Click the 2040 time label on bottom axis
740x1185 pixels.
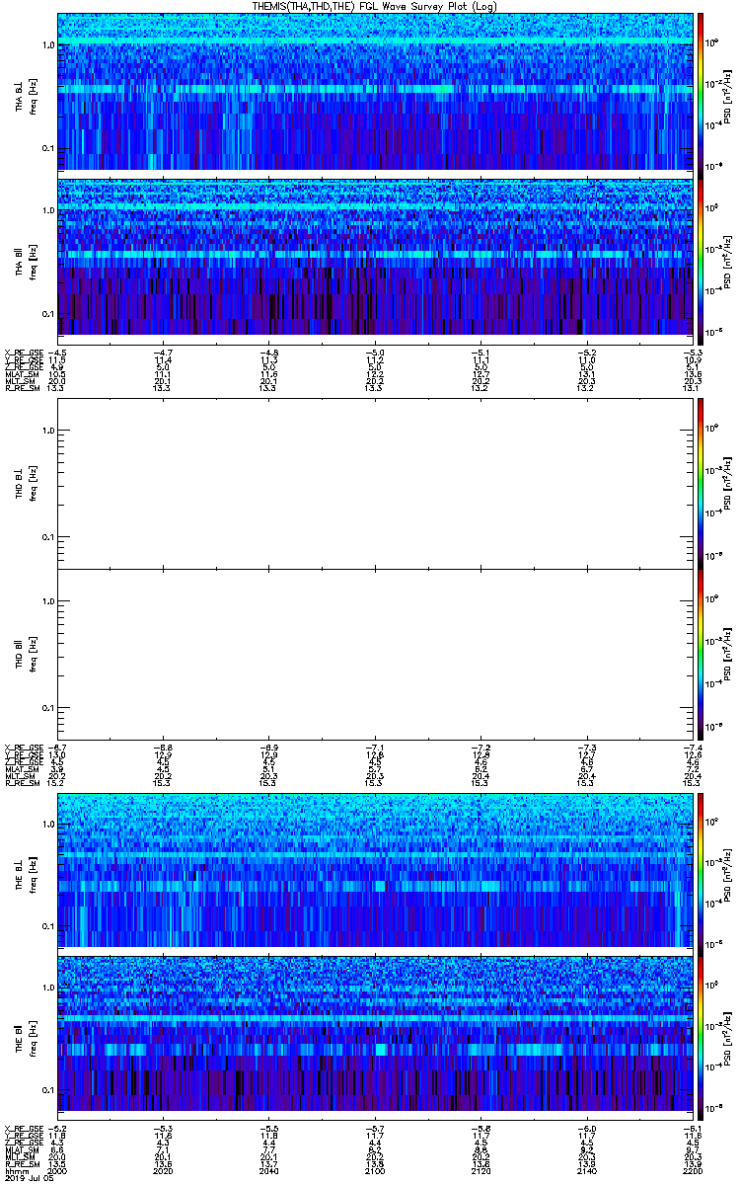point(267,1170)
